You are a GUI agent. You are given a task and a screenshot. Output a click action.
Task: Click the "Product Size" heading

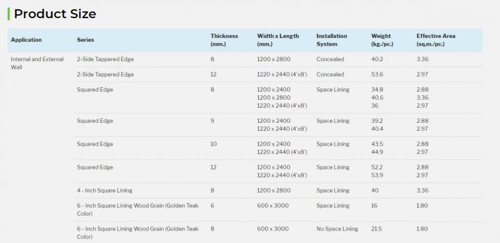(55, 14)
